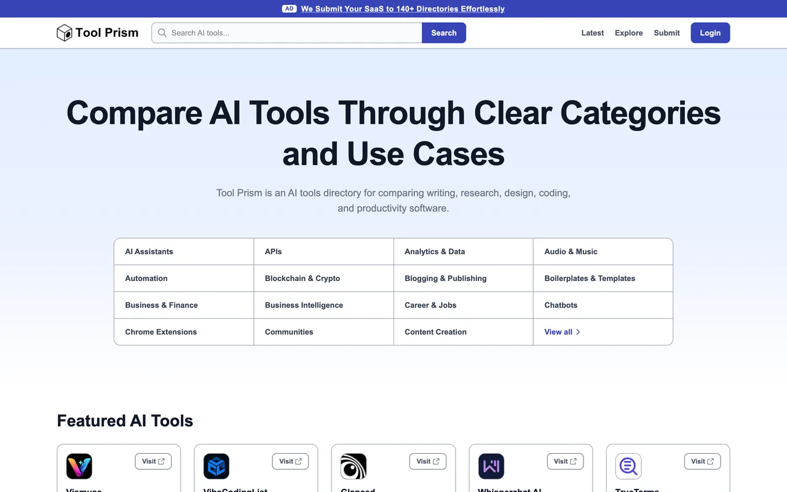Image resolution: width=787 pixels, height=492 pixels.
Task: Select the Business & Finance category
Action: (184, 305)
